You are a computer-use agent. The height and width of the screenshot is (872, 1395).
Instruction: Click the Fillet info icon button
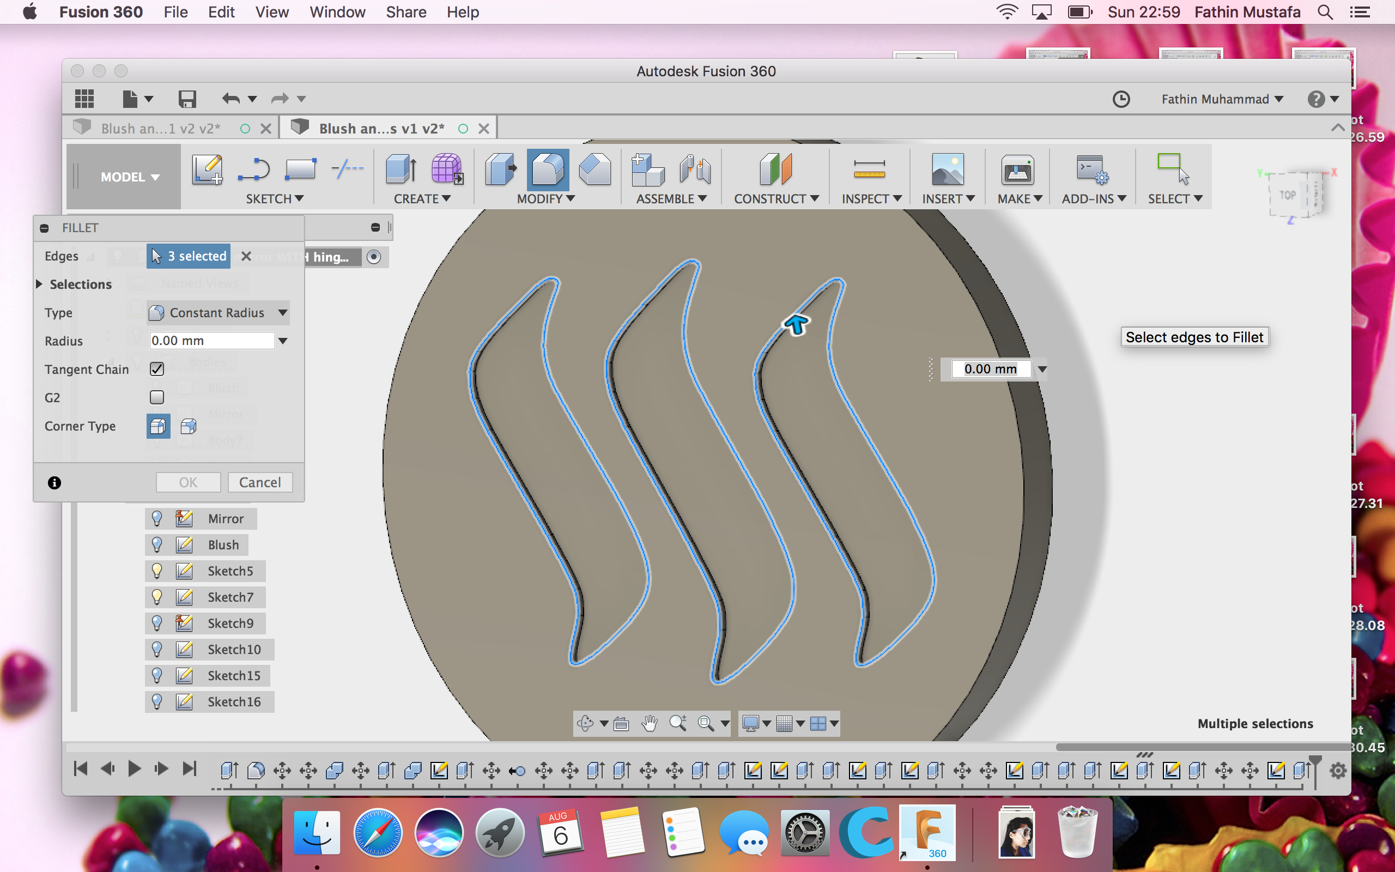pyautogui.click(x=54, y=483)
